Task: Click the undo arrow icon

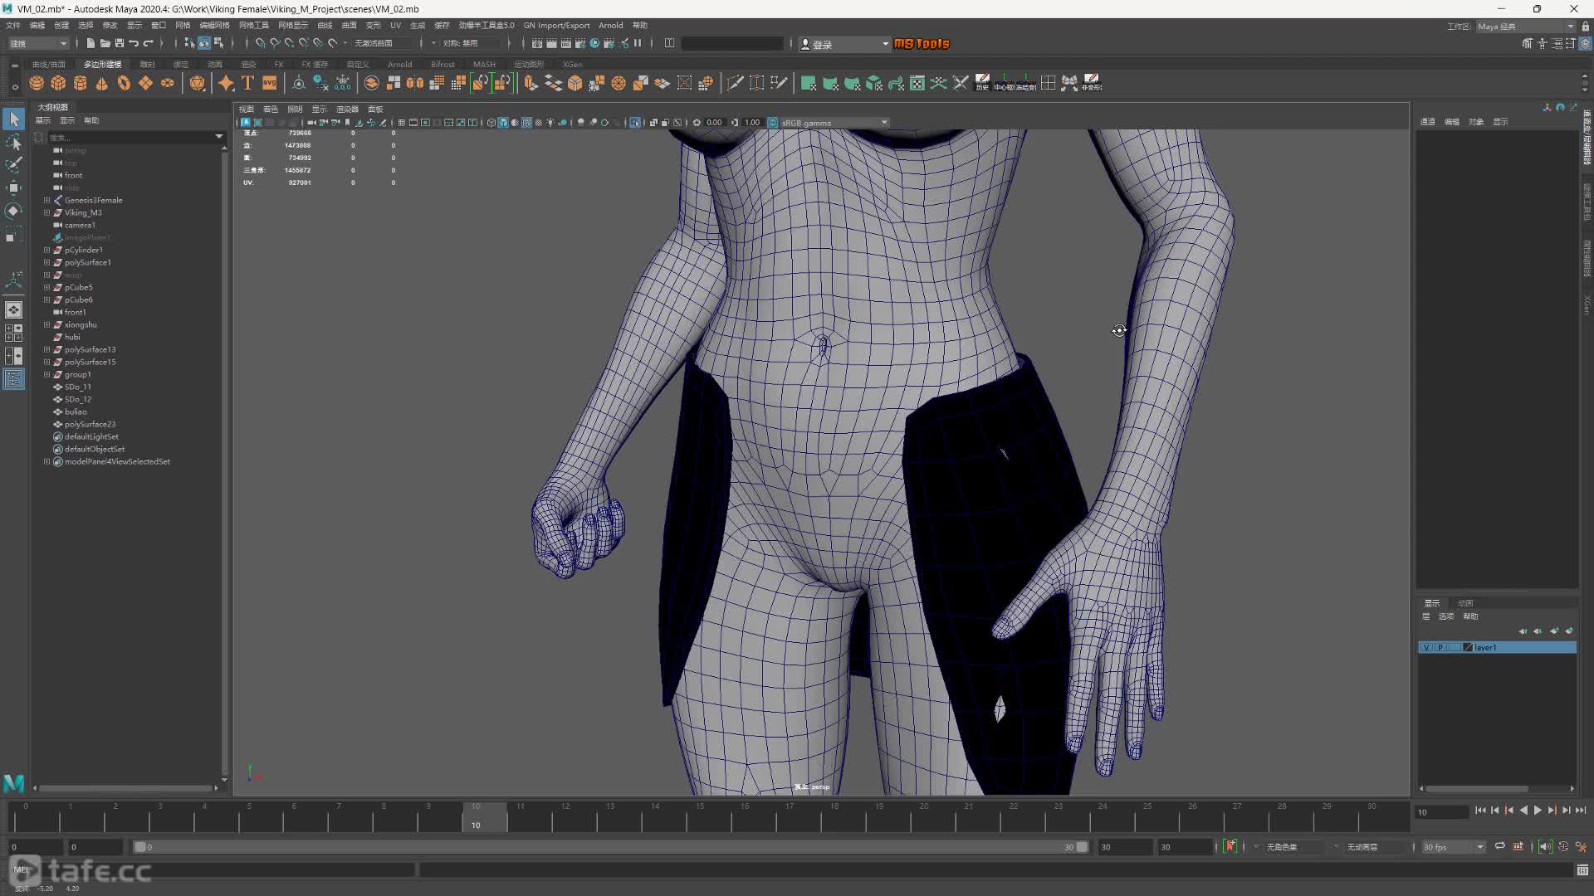Action: click(x=134, y=43)
